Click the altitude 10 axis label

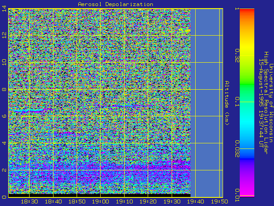(4, 62)
